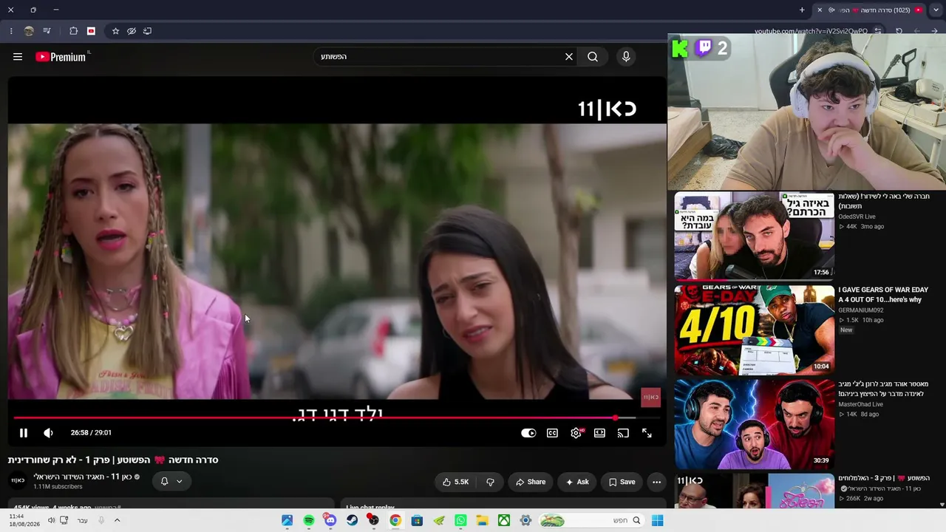946x532 pixels.
Task: Like the video with 5.5K likes
Action: coord(455,482)
